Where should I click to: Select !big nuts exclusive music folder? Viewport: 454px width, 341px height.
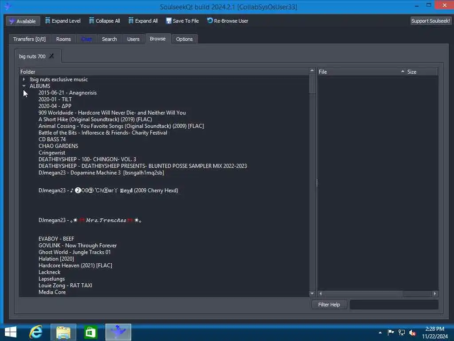(x=59, y=79)
